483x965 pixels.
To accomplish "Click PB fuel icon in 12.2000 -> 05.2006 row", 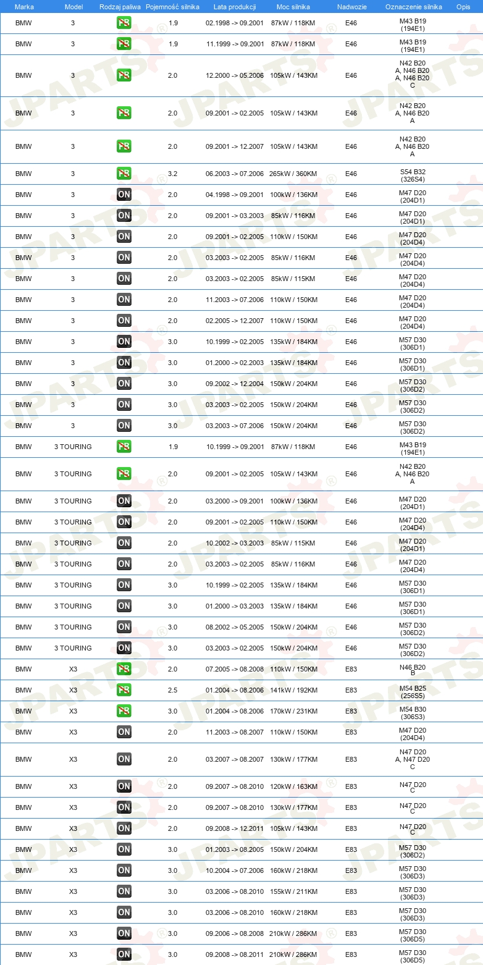I will pos(124,75).
